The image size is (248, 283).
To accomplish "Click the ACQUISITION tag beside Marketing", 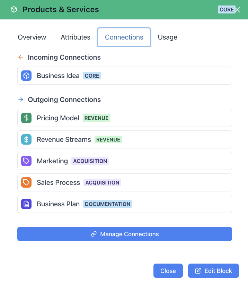I will [x=90, y=161].
